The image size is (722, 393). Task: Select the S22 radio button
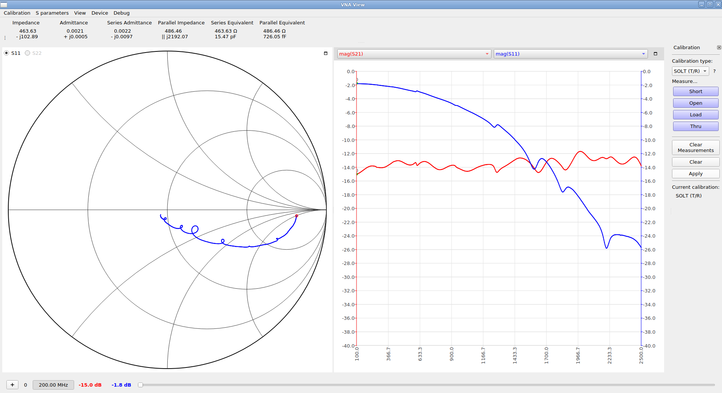point(27,53)
